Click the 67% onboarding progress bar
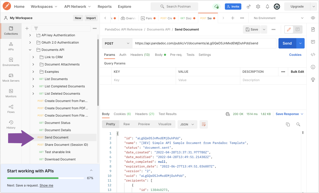319x193 pixels. pos(46,178)
